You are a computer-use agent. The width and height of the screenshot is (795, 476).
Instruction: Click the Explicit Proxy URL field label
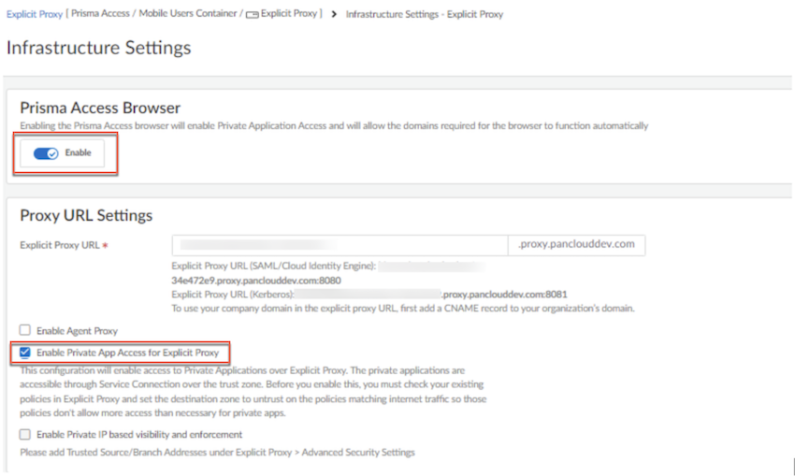coord(60,245)
